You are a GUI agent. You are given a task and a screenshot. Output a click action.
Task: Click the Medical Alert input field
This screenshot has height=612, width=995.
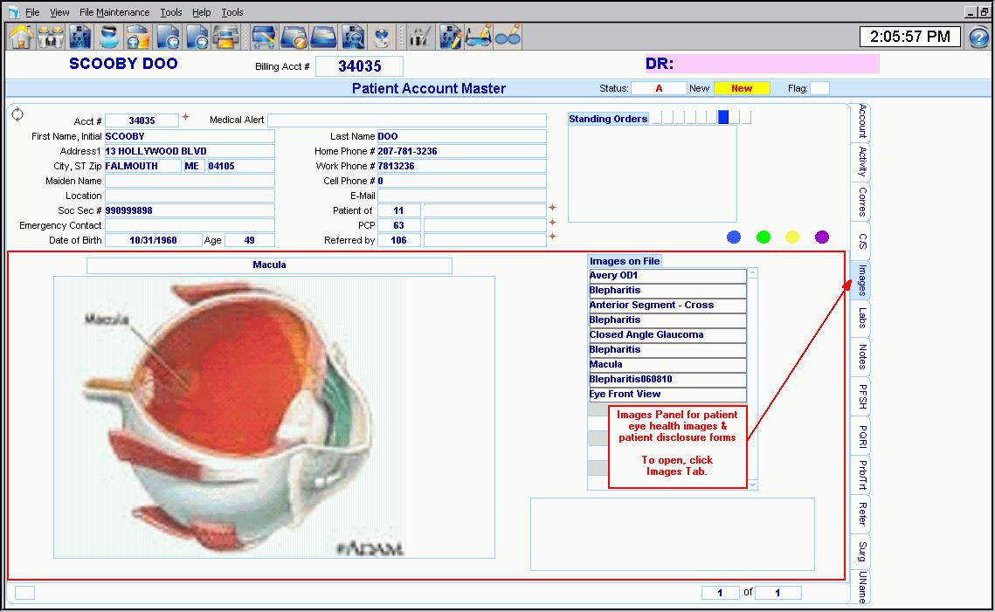[x=406, y=120]
